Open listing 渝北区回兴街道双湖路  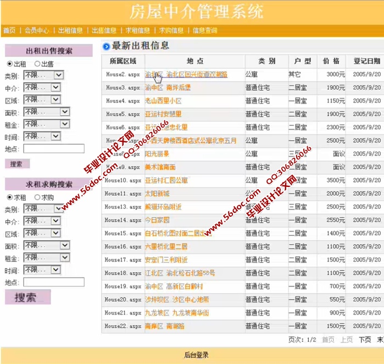pyautogui.click(x=186, y=74)
